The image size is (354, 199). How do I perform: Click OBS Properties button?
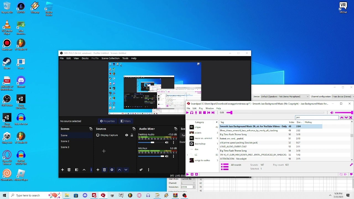pos(107,121)
